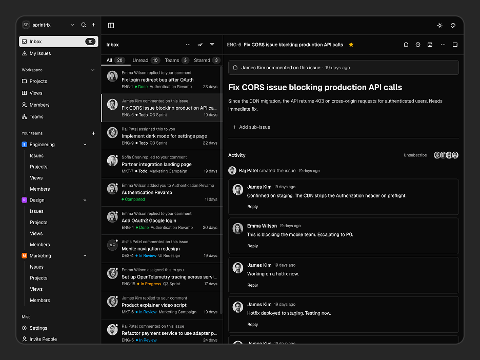Click the subscriber avatars group

pyautogui.click(x=446, y=155)
